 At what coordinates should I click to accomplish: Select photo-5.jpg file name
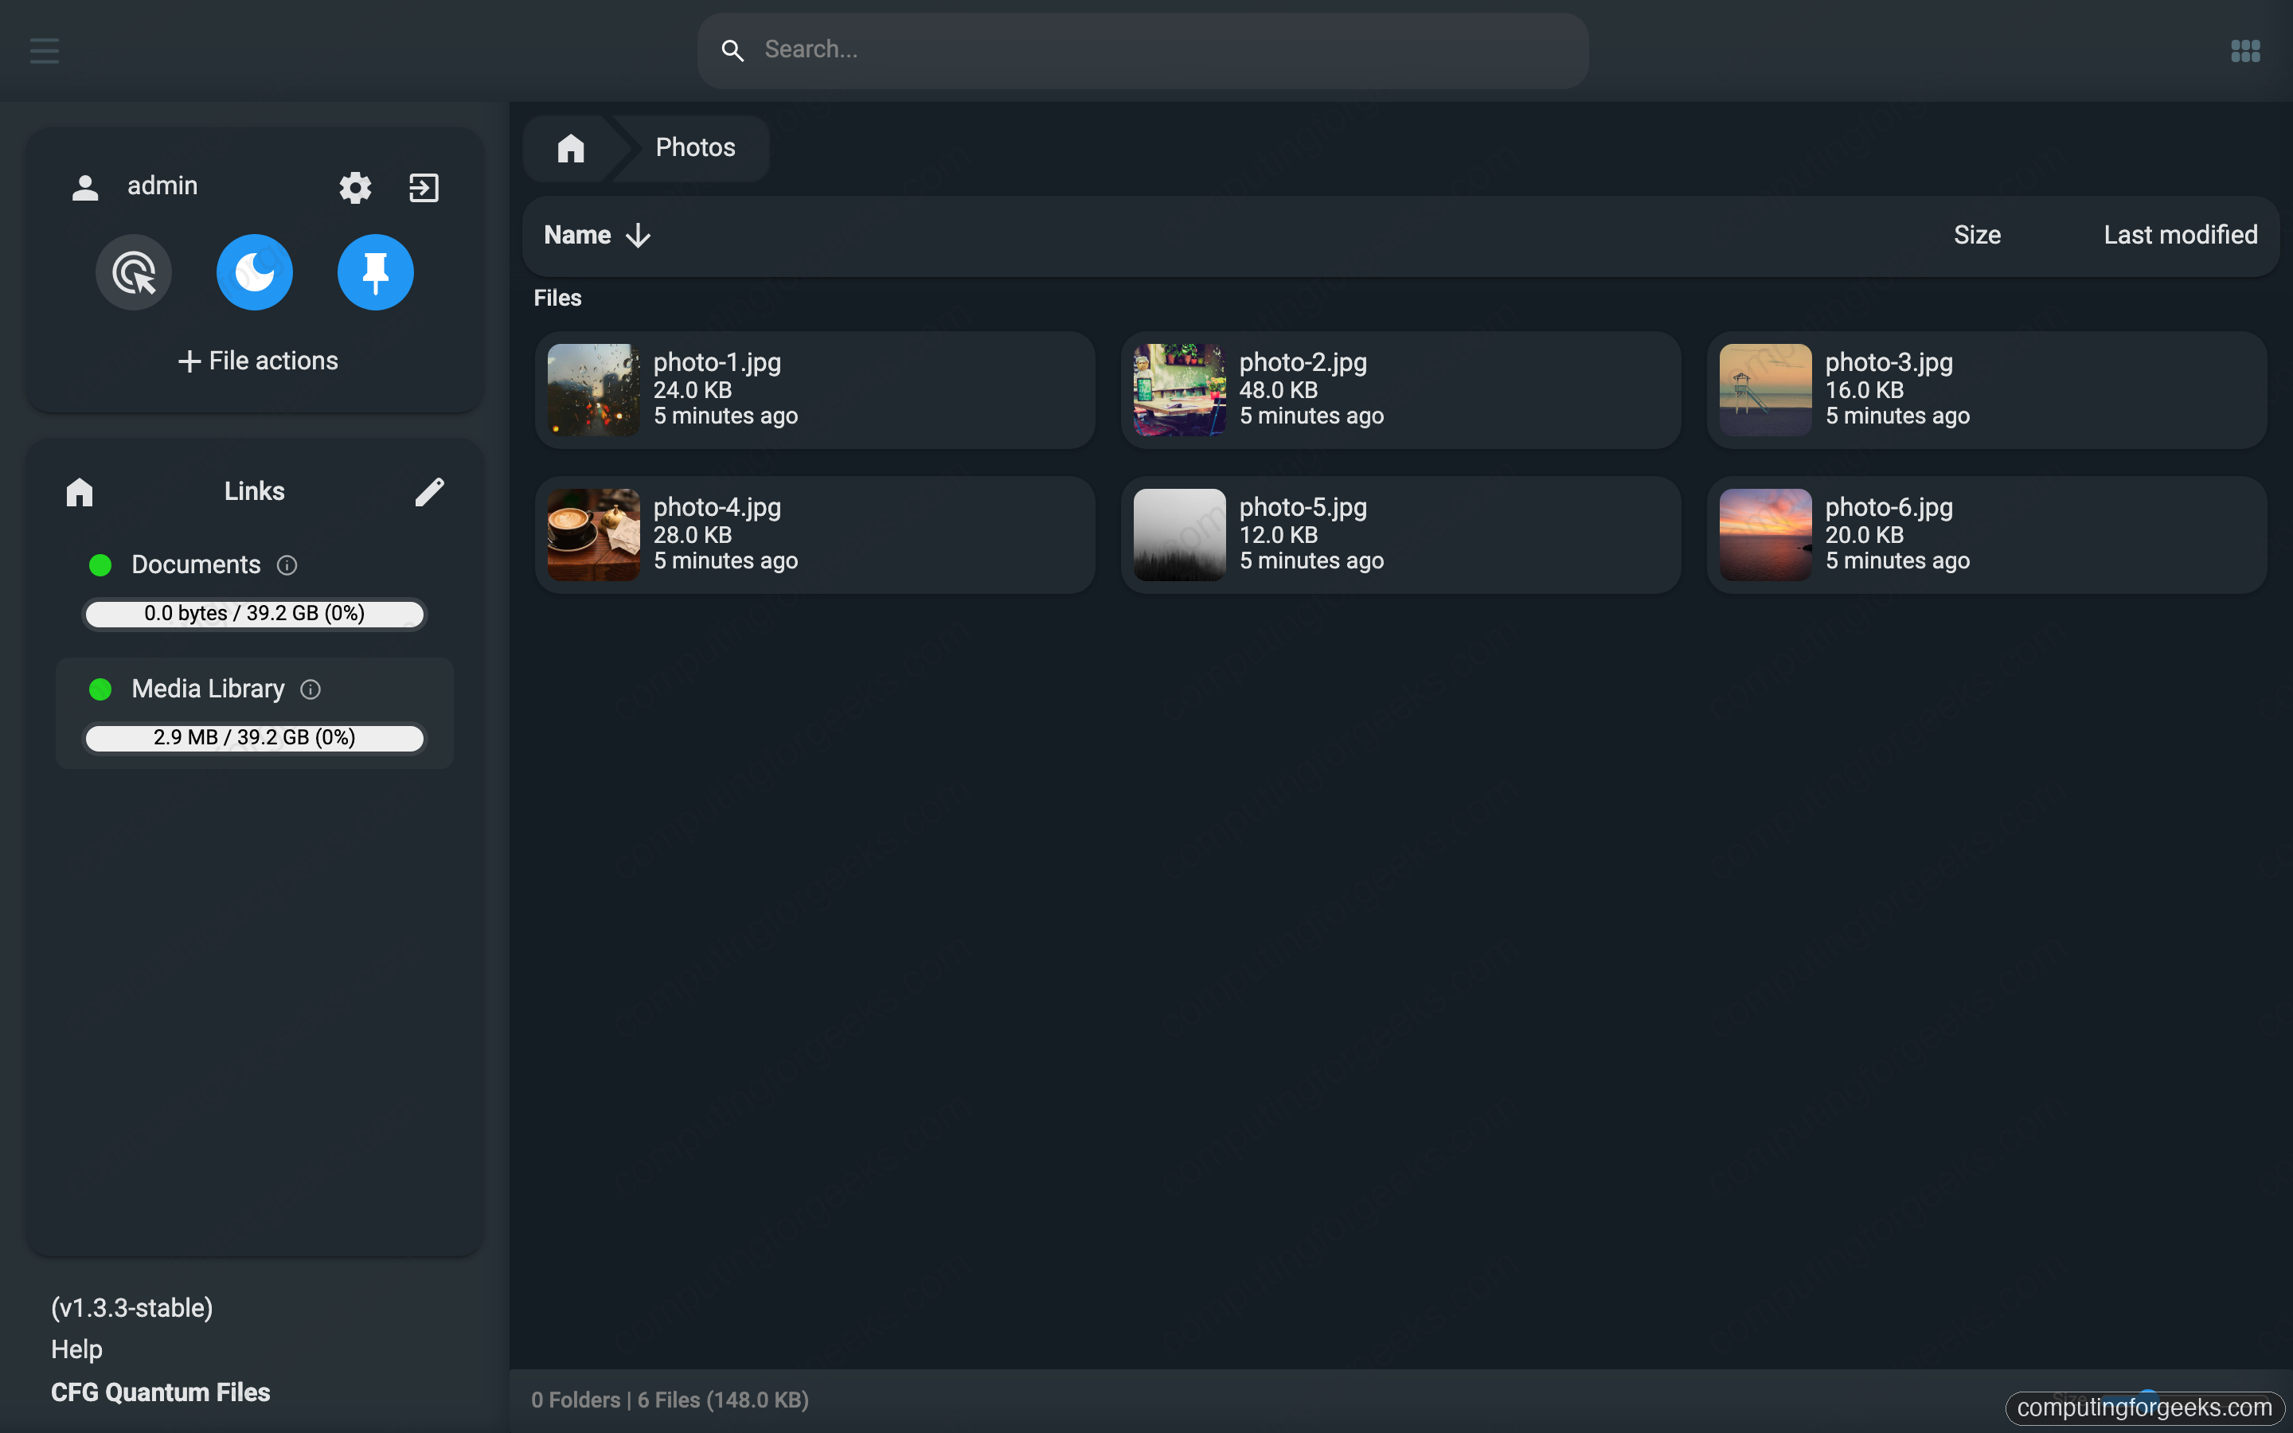tap(1303, 508)
